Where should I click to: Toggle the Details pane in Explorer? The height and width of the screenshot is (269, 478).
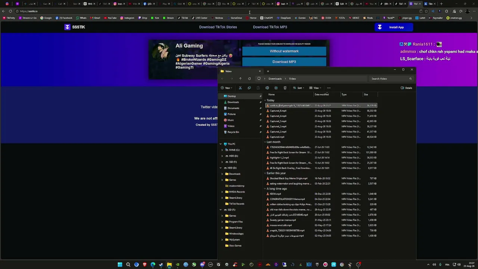(x=406, y=88)
